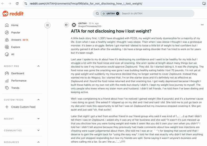Expand the Communities section
This screenshot has width=207, height=146.
38,130
